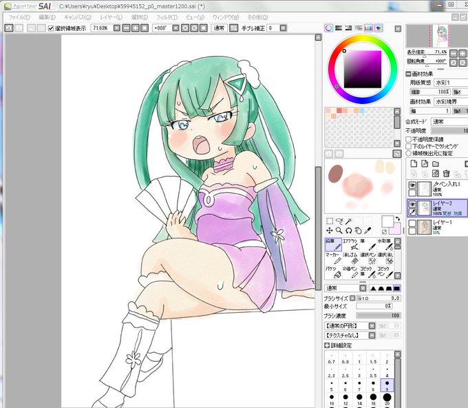The image size is (468, 408).
Task: Create a new layer folder
Action: [x=436, y=163]
